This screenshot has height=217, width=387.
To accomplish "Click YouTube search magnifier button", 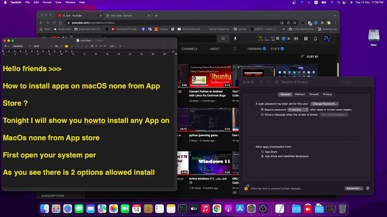I will (x=223, y=39).
